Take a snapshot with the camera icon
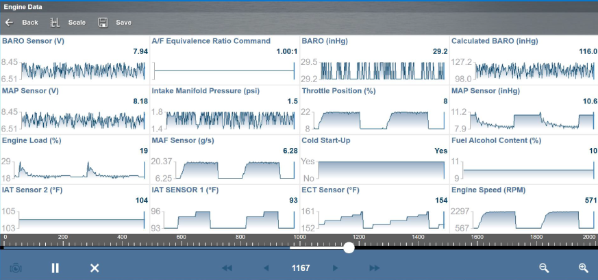This screenshot has height=280, width=598. [x=16, y=268]
